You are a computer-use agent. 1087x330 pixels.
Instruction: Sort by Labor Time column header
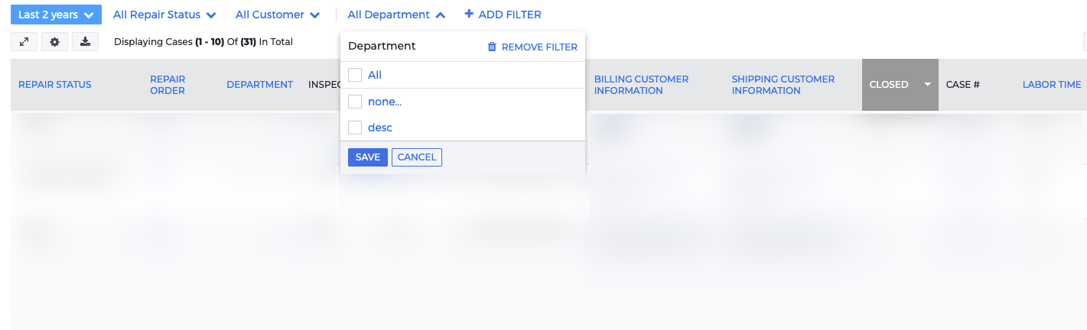(x=1052, y=85)
